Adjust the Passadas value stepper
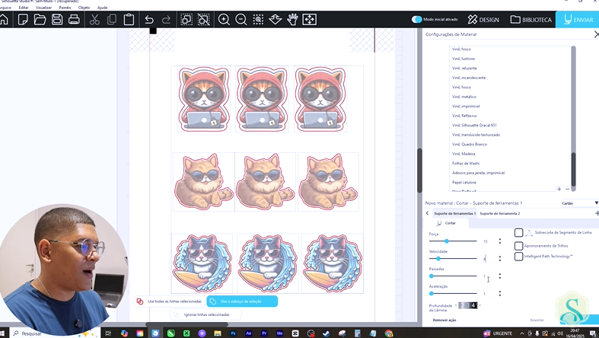Viewport: 599px width, 338px height. coord(500,276)
